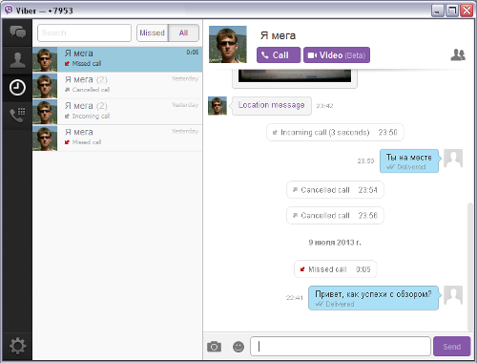Open the Location message bubble
The image size is (477, 363).
(x=272, y=105)
